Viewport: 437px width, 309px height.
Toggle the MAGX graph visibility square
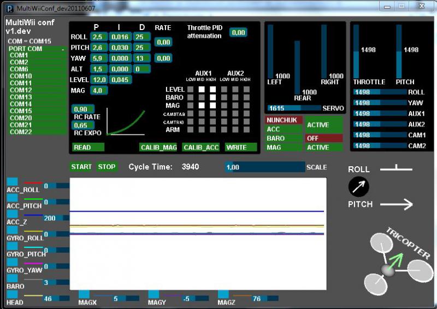click(84, 294)
